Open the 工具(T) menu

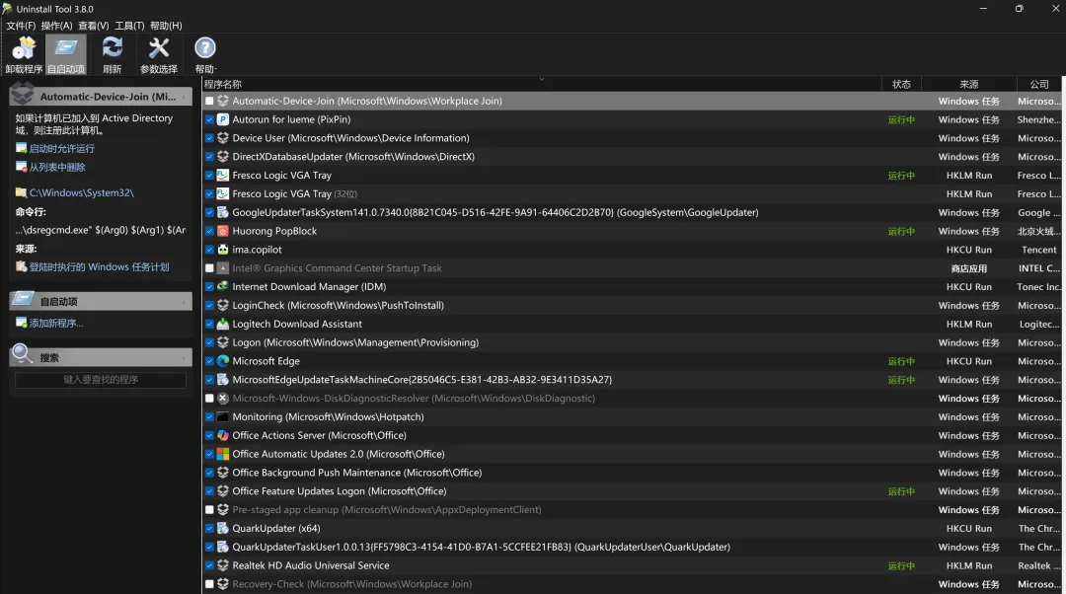(x=129, y=26)
